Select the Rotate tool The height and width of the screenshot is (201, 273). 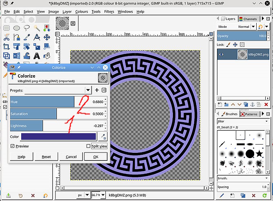coord(27,47)
